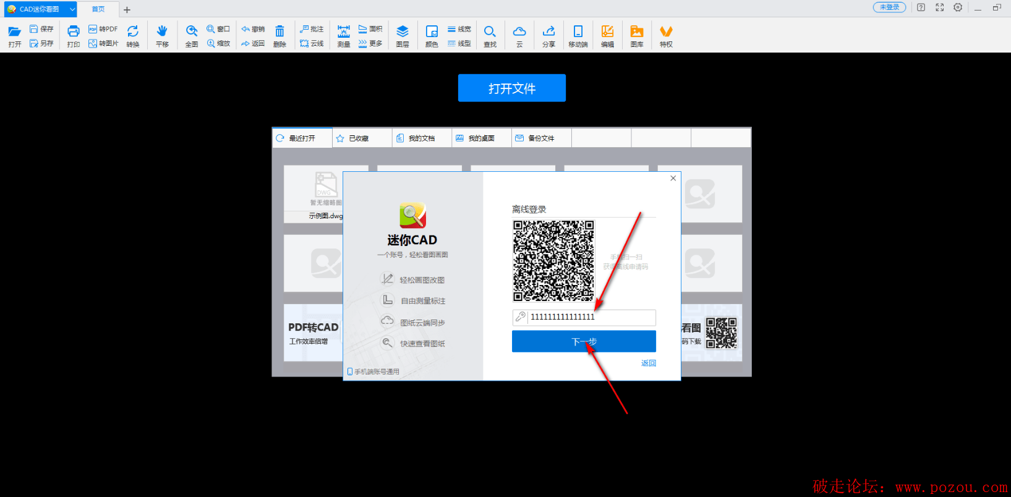Click the 查找 (Find) magnifier icon

point(490,36)
